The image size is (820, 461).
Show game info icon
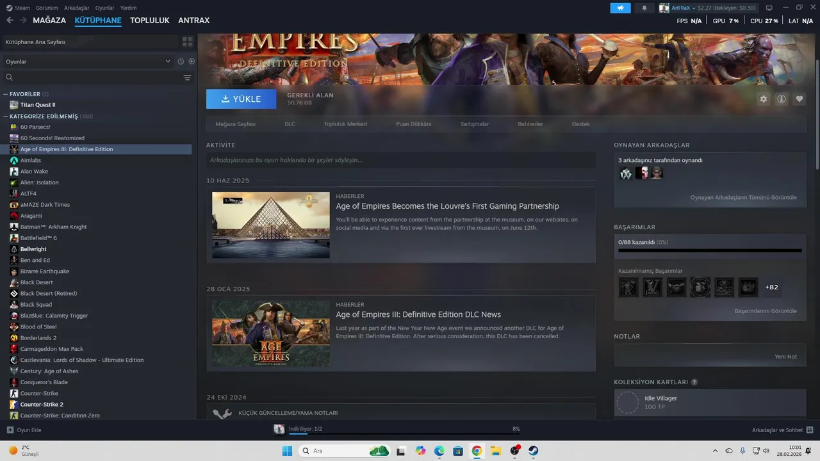(781, 99)
